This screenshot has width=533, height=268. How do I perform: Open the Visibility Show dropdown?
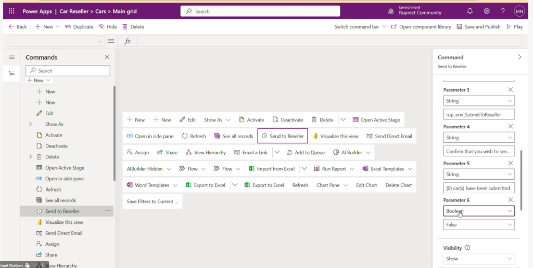point(479,259)
